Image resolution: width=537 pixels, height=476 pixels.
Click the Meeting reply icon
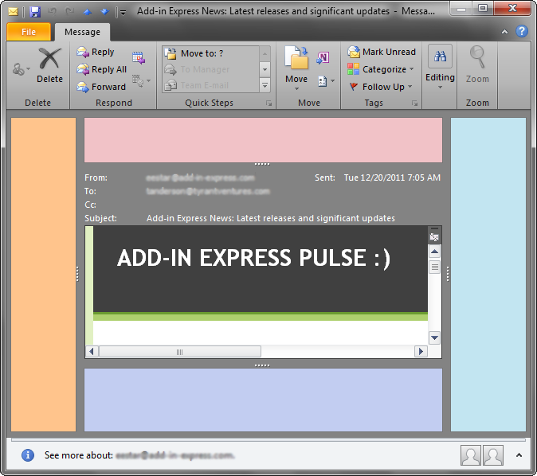[x=139, y=58]
